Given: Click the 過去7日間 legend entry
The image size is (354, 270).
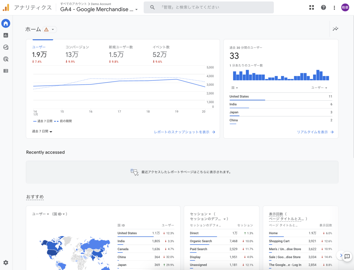Looking at the screenshot, I should coord(43,121).
